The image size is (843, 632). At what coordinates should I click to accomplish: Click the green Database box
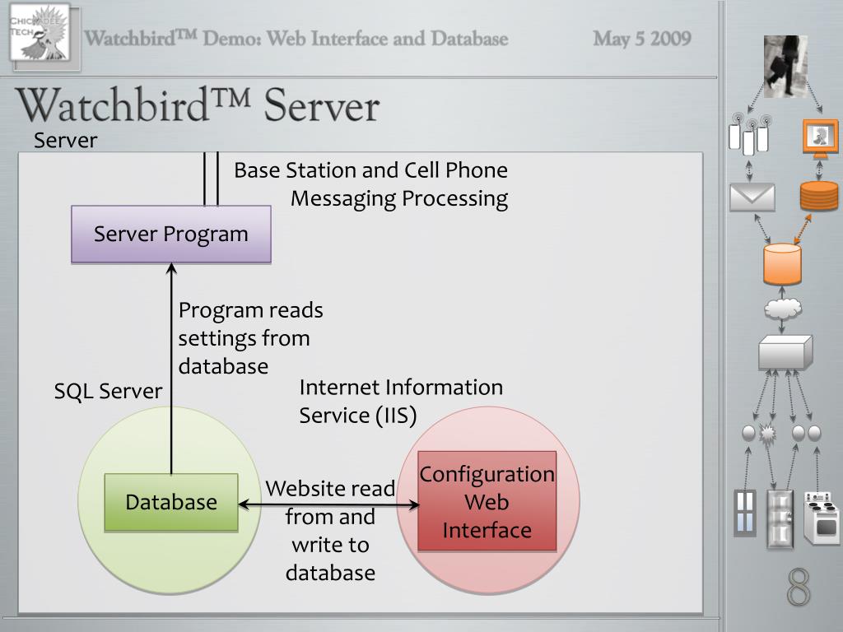coord(171,503)
